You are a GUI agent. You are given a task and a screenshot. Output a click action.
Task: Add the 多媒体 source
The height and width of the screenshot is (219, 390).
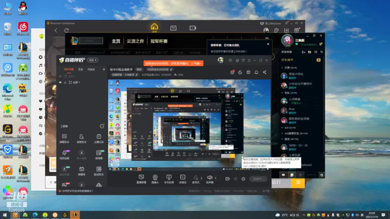pyautogui.click(x=183, y=179)
